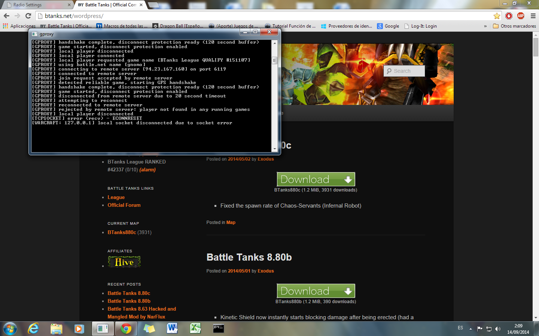Download BTanks880c with the green button
This screenshot has width=539, height=336.
pos(316,179)
